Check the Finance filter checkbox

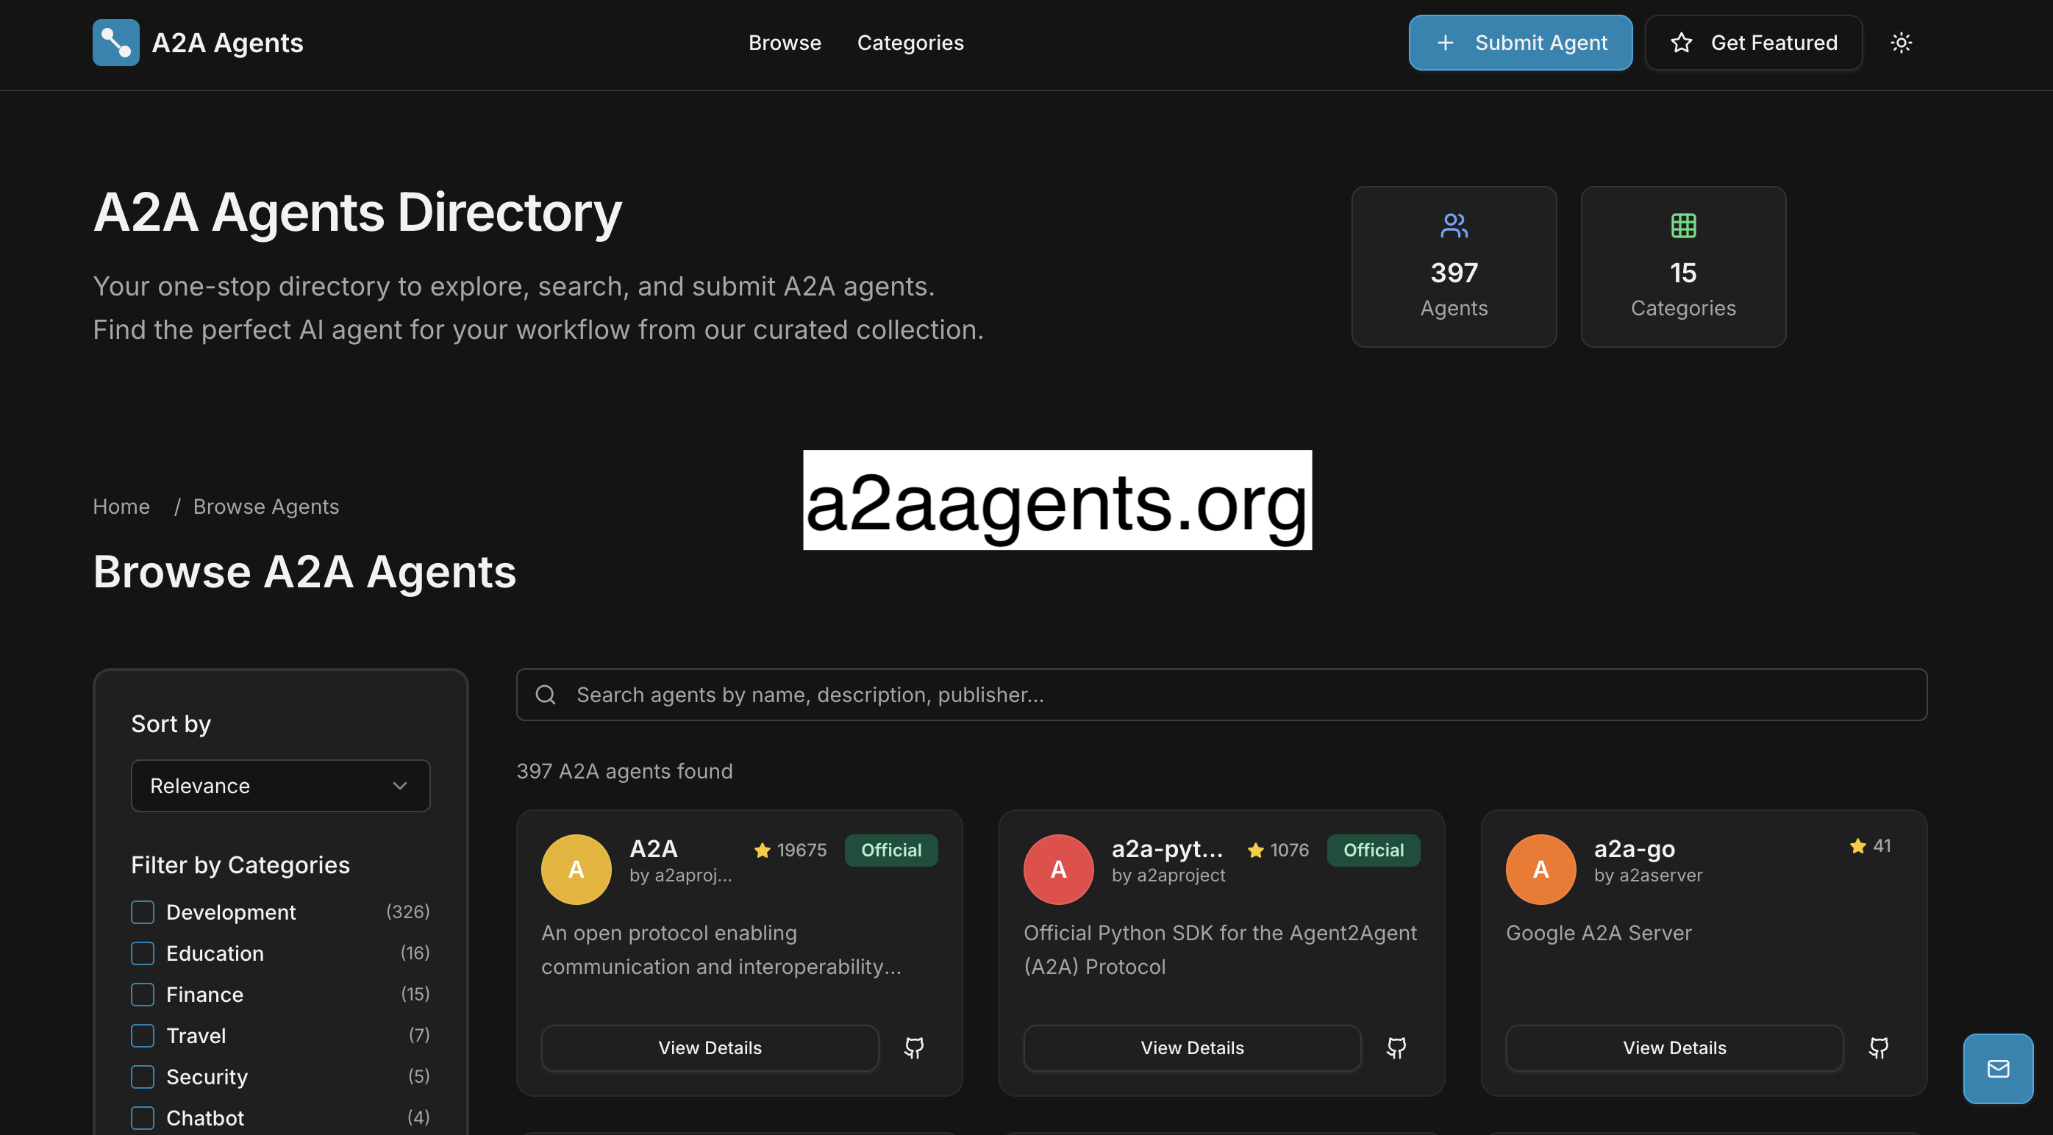pos(142,994)
